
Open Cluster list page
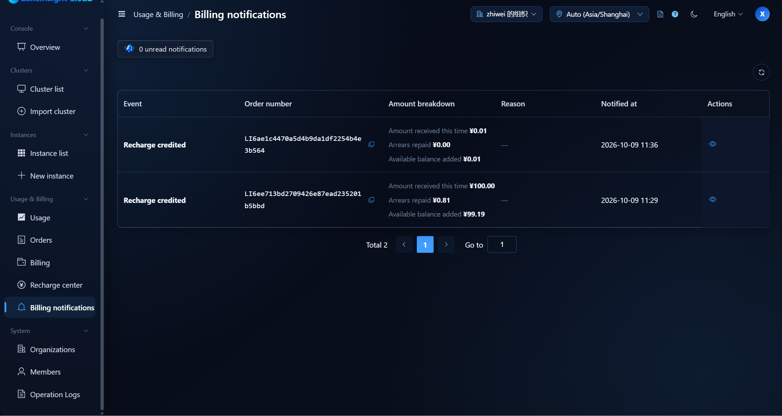tap(50, 89)
